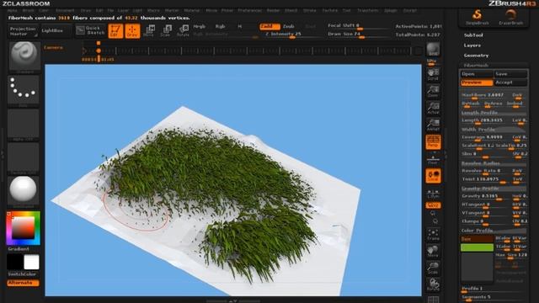Screen dimensions: 539x303
Task: Click the Quick Sketch icon
Action: [x=90, y=30]
